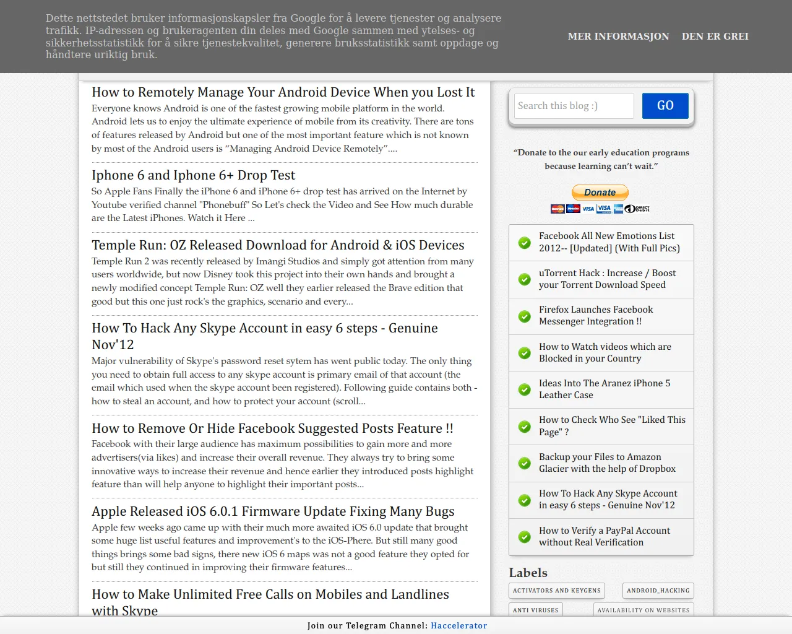Viewport: 792px width, 634px height.
Task: Click the excerpt starting 'Temple Run 2 was recently released'
Action: tap(283, 282)
